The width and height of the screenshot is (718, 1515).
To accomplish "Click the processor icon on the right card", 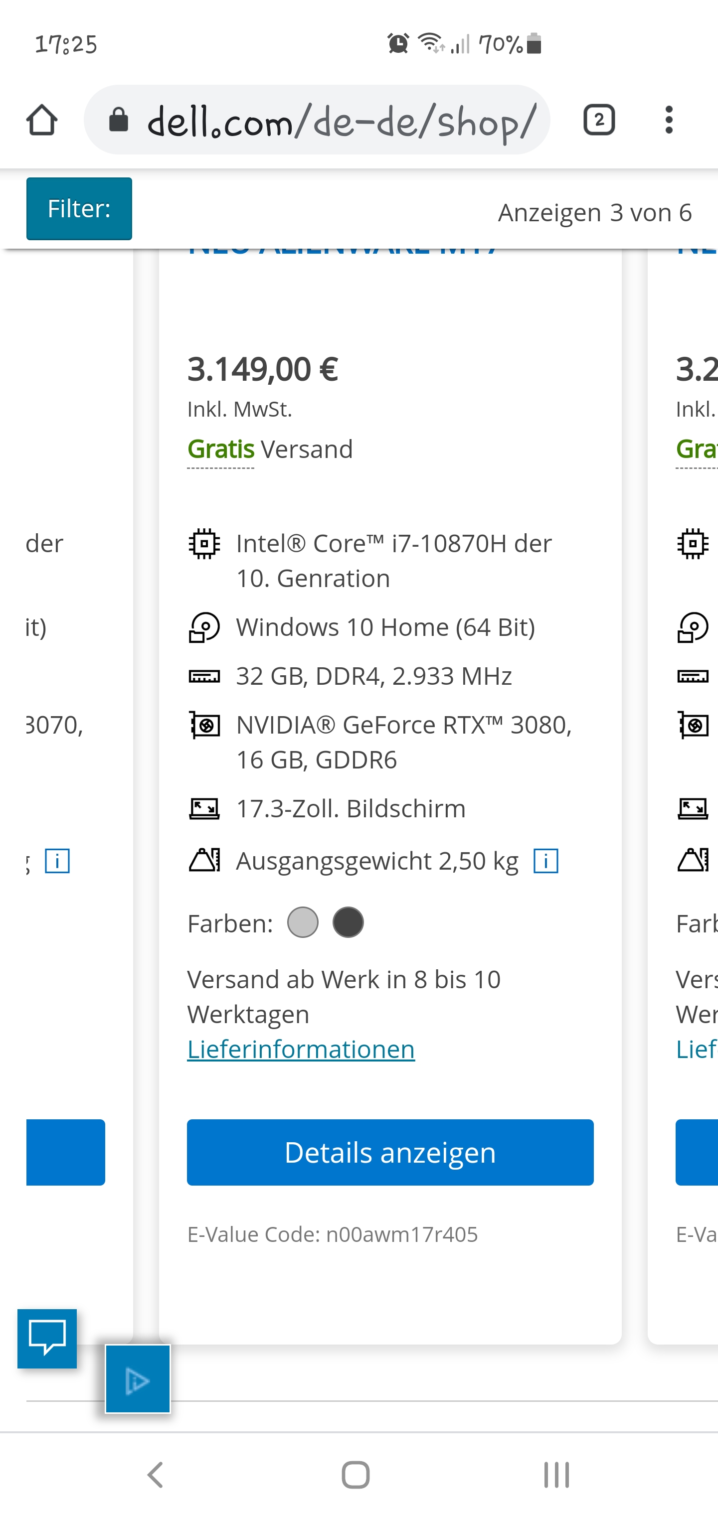I will (693, 543).
